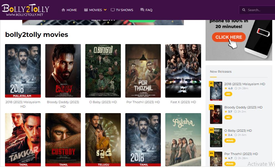
Task: Open sidebar #1 2018 thumbnail
Action: 216,91
